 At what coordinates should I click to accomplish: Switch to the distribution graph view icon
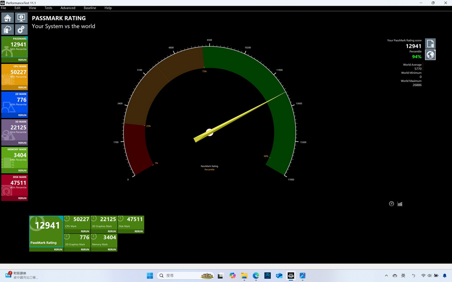pyautogui.click(x=400, y=204)
